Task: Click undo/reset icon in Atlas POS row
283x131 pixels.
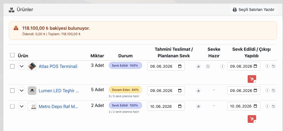Action: click(273, 66)
